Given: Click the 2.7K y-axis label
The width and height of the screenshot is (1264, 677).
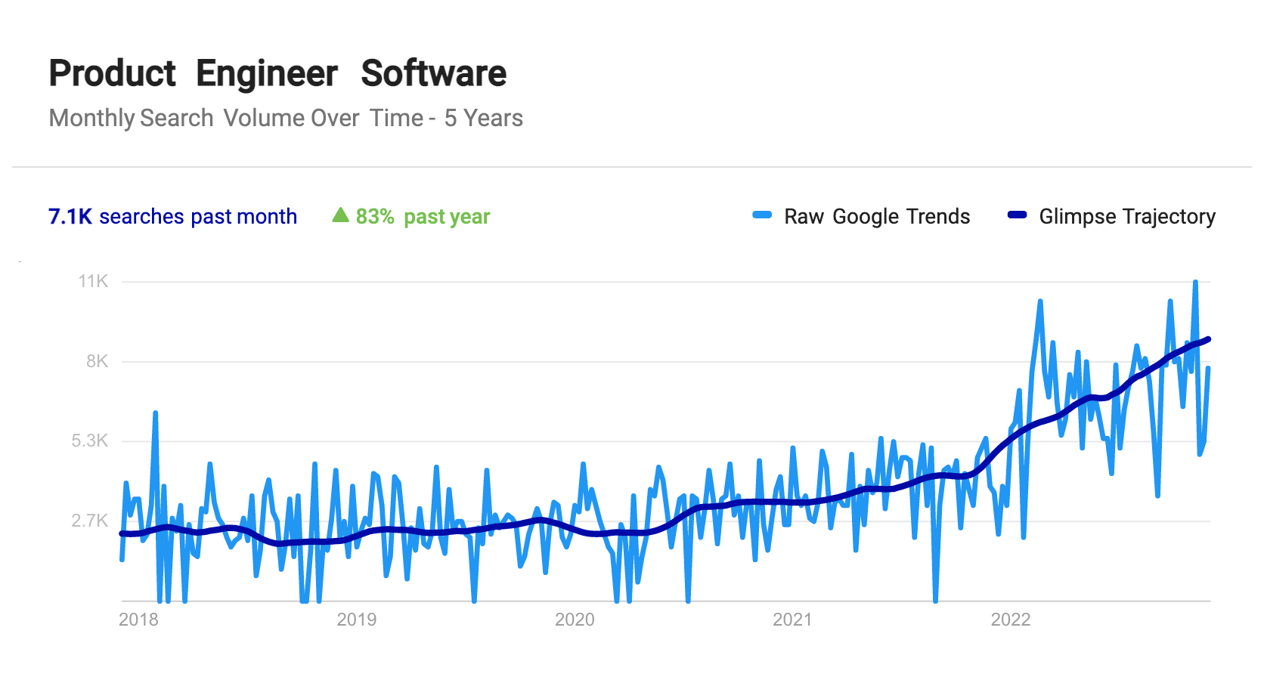Looking at the screenshot, I should pyautogui.click(x=90, y=521).
